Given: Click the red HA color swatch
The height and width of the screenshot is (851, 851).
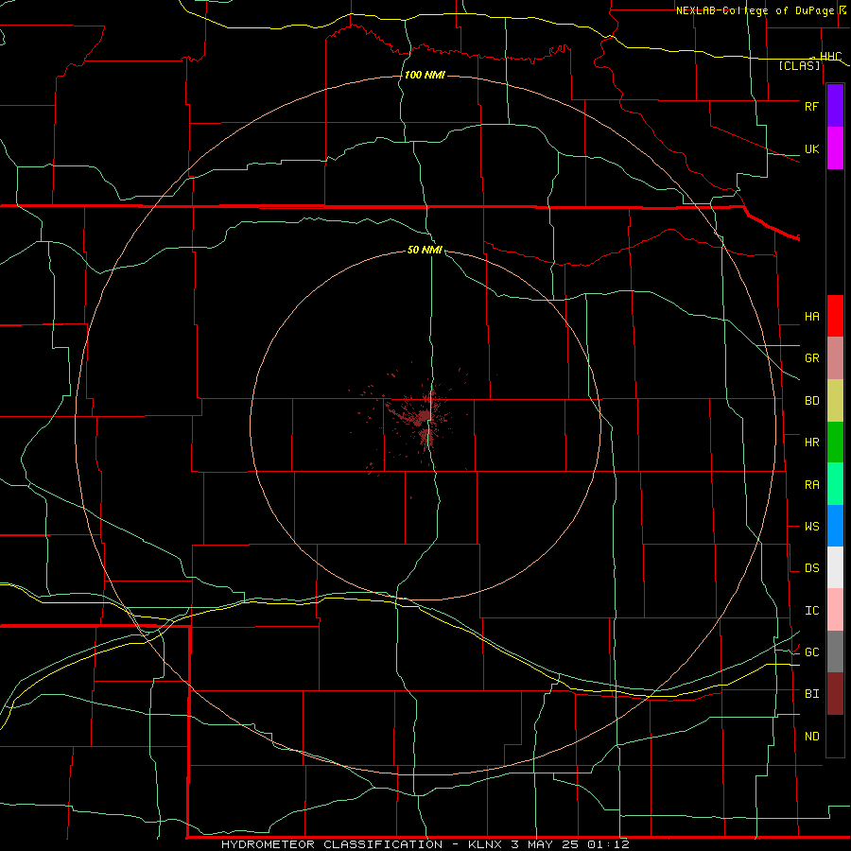Looking at the screenshot, I should pyautogui.click(x=835, y=316).
